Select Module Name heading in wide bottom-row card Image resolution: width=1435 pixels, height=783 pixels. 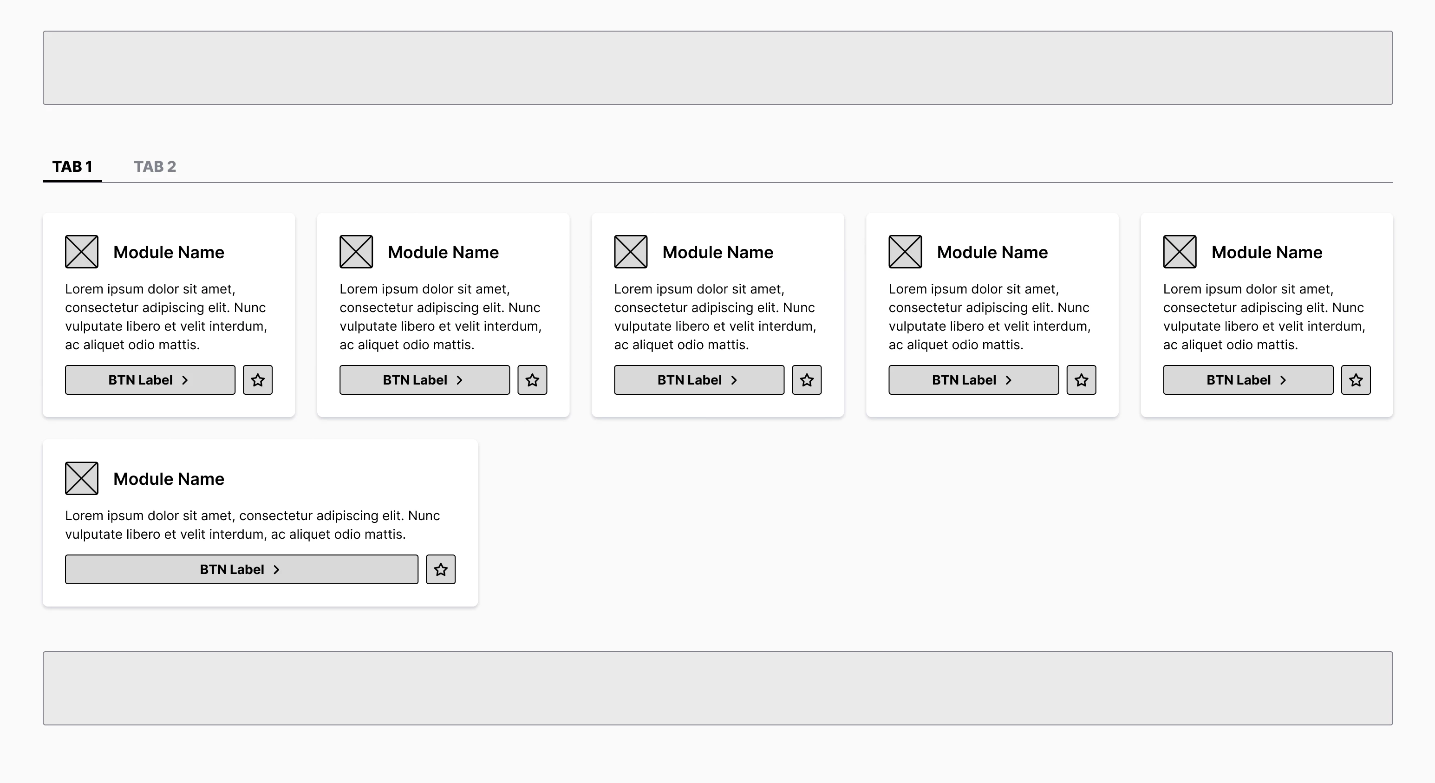169,479
